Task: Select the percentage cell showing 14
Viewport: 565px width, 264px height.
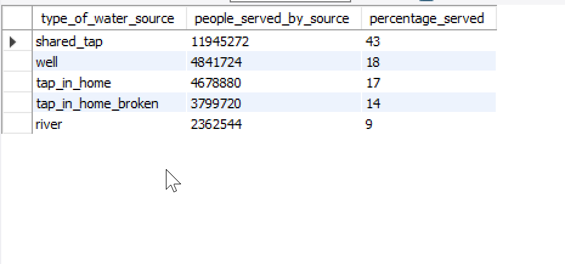Action: pos(372,103)
